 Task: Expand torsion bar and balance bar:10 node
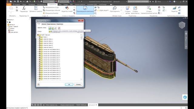coord(38,68)
